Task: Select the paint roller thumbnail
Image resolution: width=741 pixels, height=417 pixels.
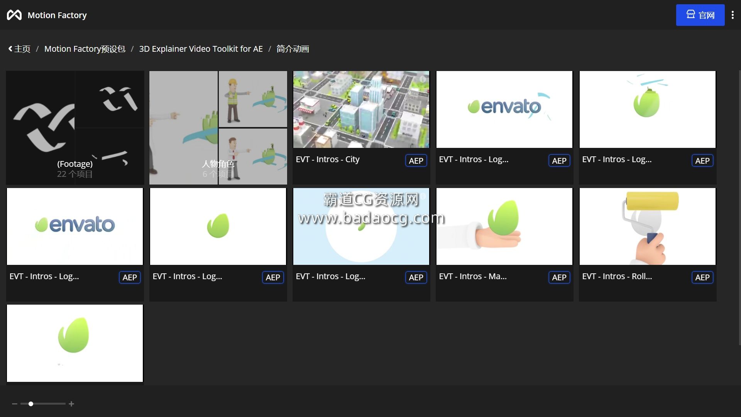Action: (x=647, y=226)
